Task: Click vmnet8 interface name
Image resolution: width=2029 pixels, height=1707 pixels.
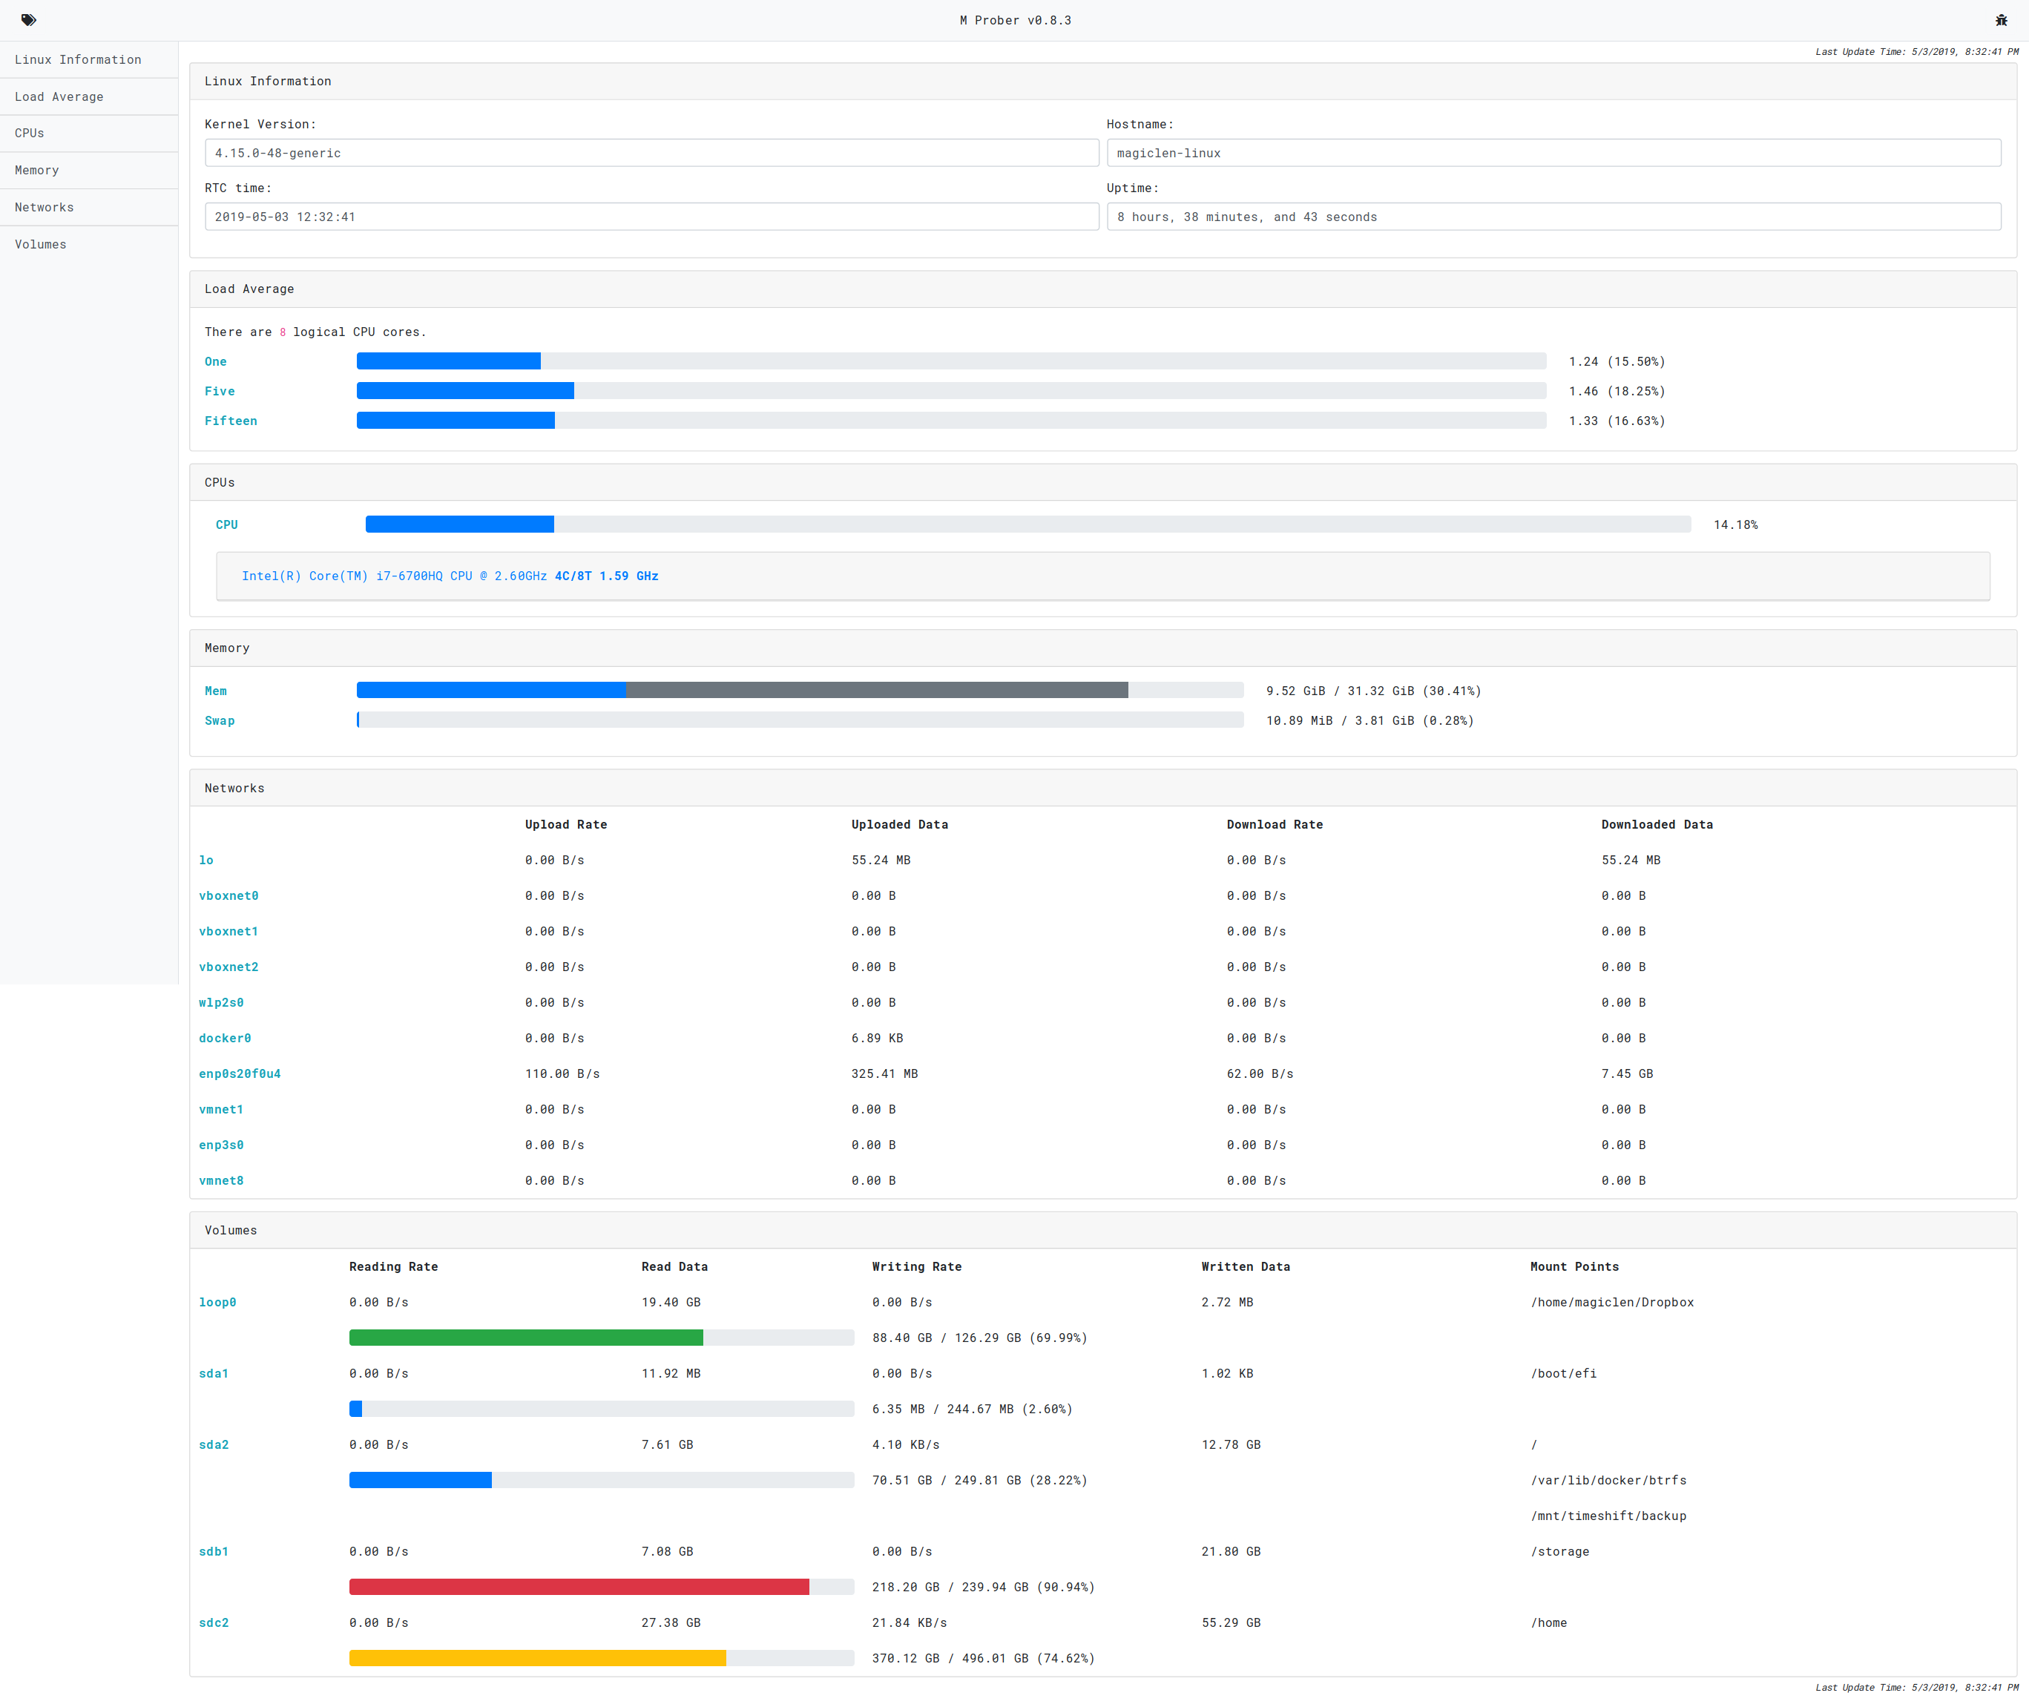Action: click(x=222, y=1180)
